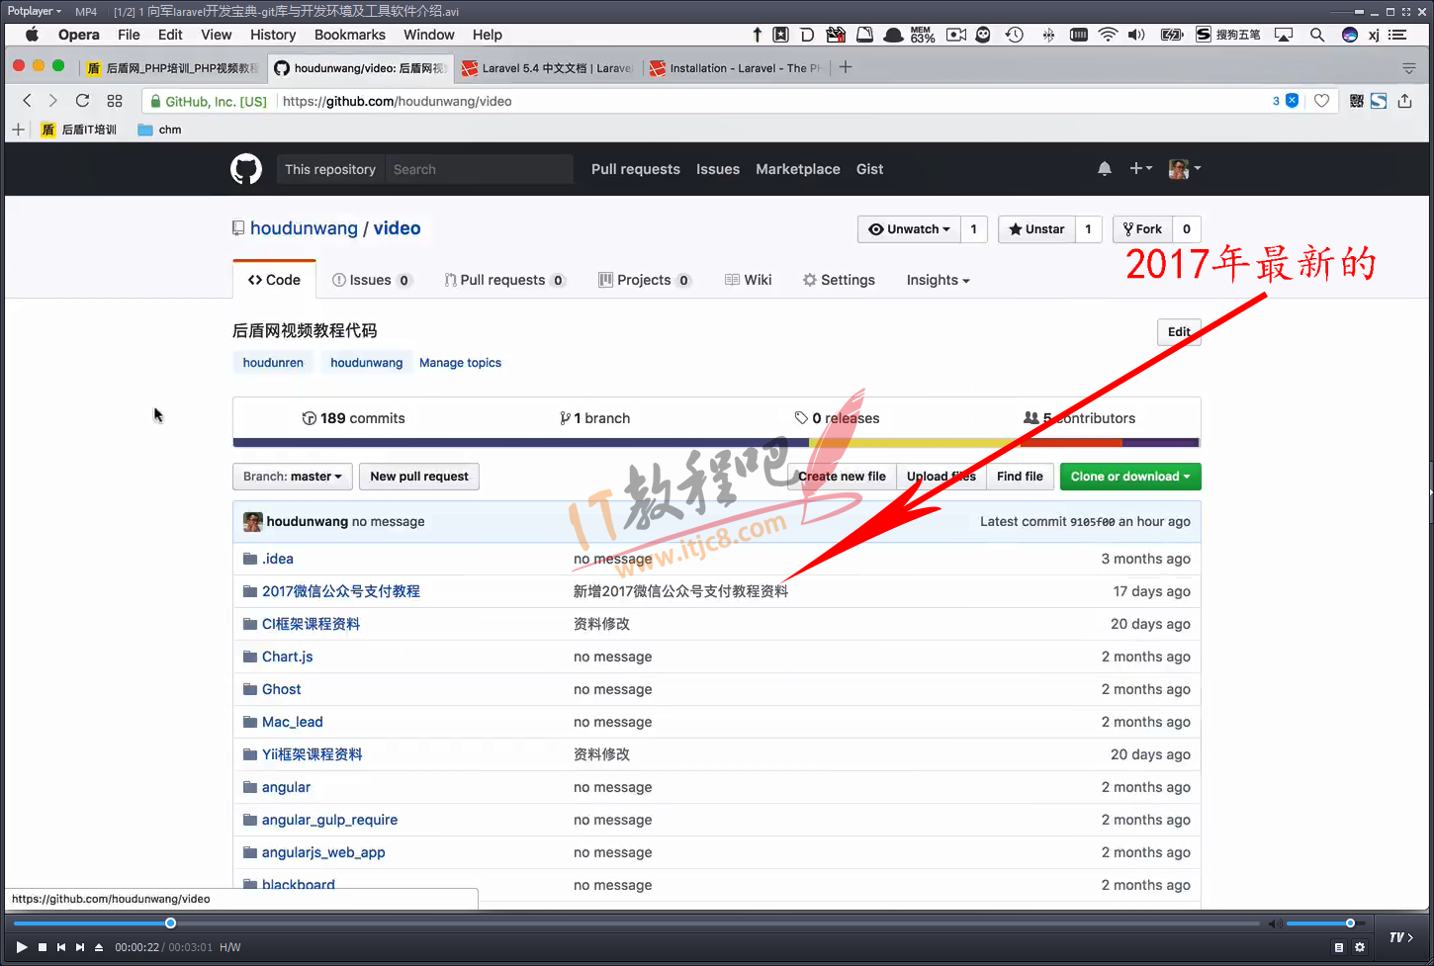Open macOS Spotlight search icon
The height and width of the screenshot is (966, 1434).
point(1317,35)
